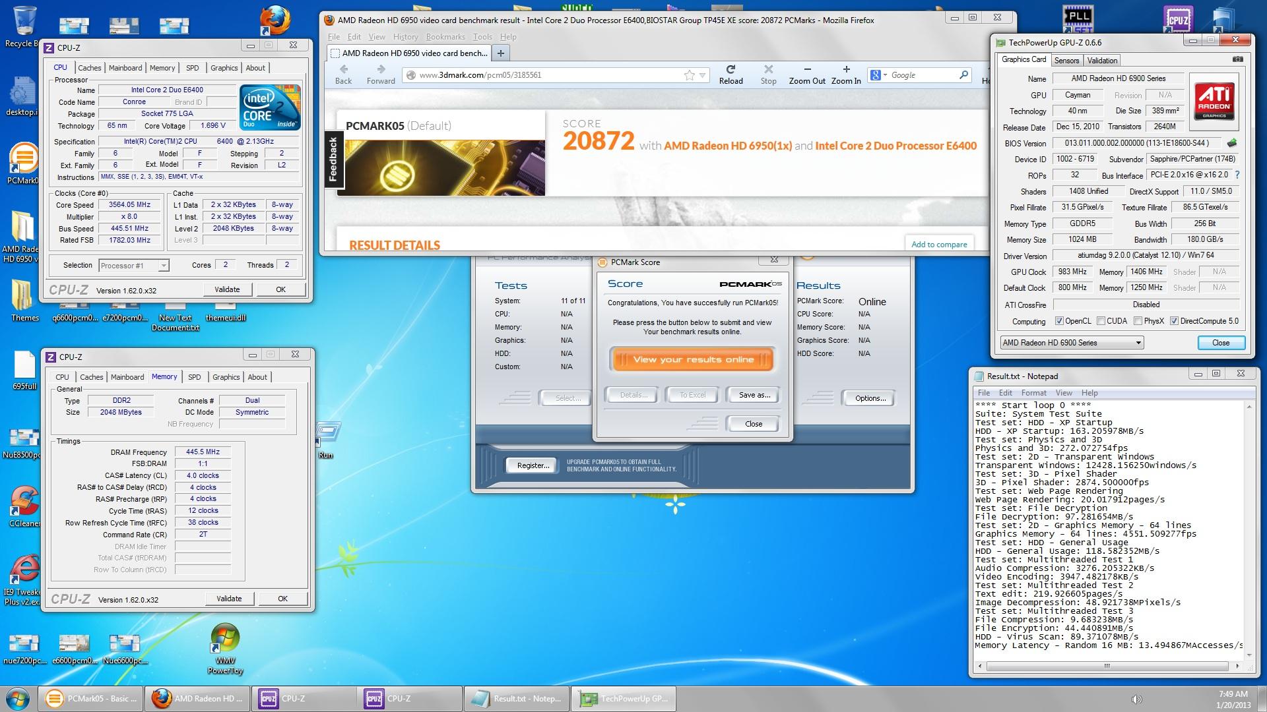Open the CPU-Z desktop shortcut icon
This screenshot has height=712, width=1267.
(x=1179, y=20)
